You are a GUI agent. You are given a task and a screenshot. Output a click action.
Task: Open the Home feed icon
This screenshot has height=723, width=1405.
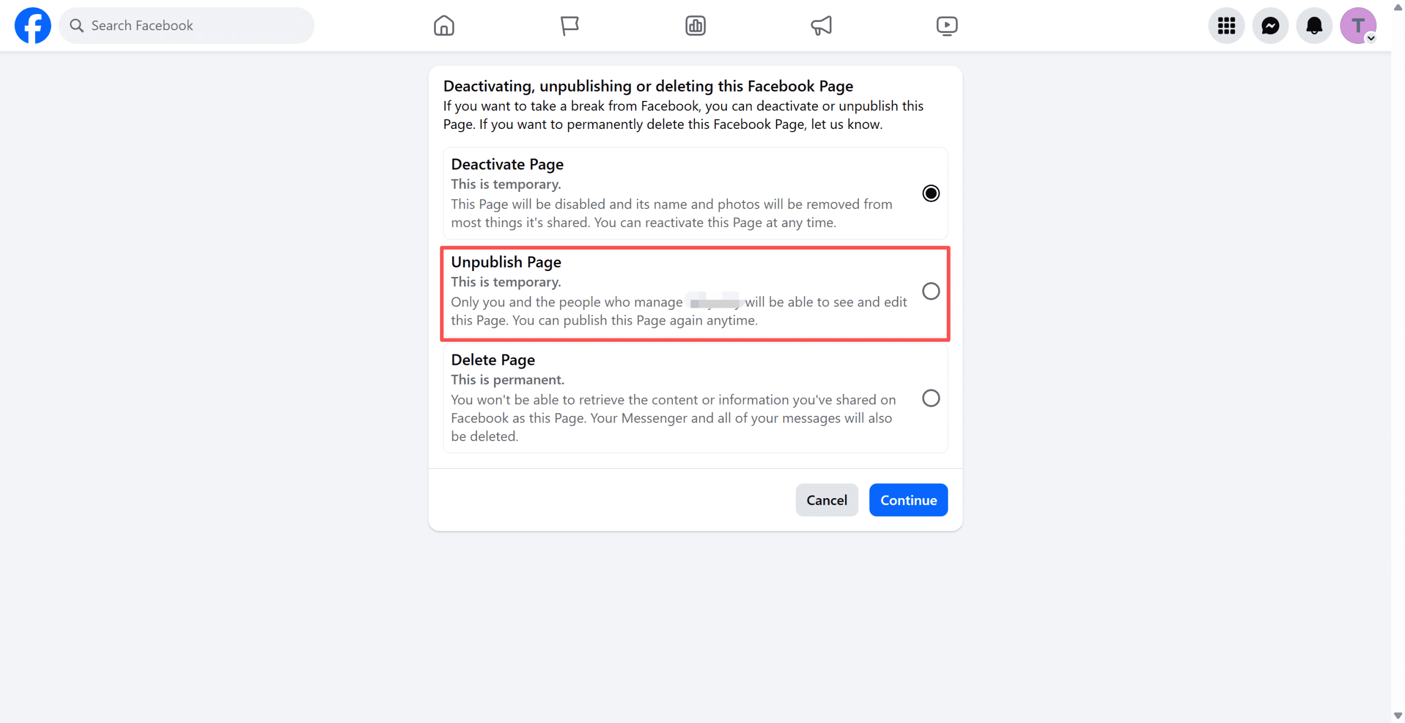pos(443,25)
